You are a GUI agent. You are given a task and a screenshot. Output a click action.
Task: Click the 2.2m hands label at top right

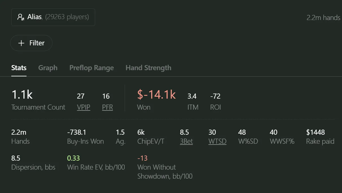click(323, 18)
